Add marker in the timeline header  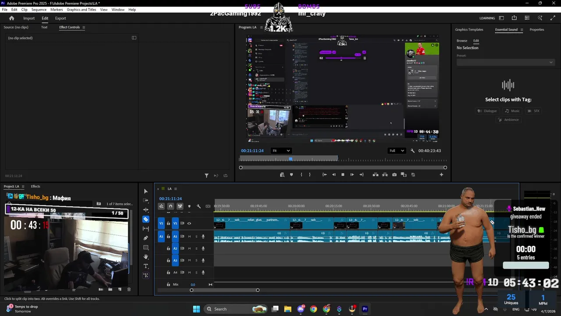pos(189,206)
